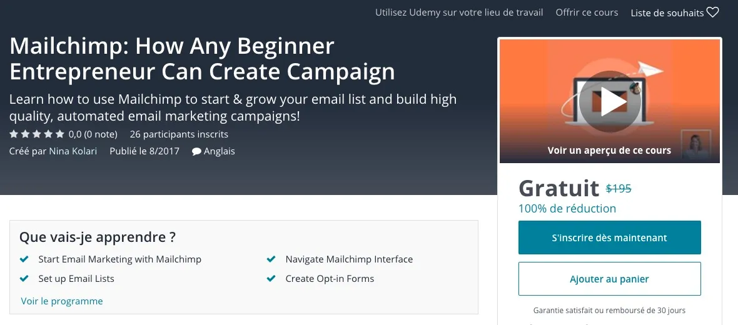Click the Mailchimp course title heading
The height and width of the screenshot is (325, 738).
point(203,59)
